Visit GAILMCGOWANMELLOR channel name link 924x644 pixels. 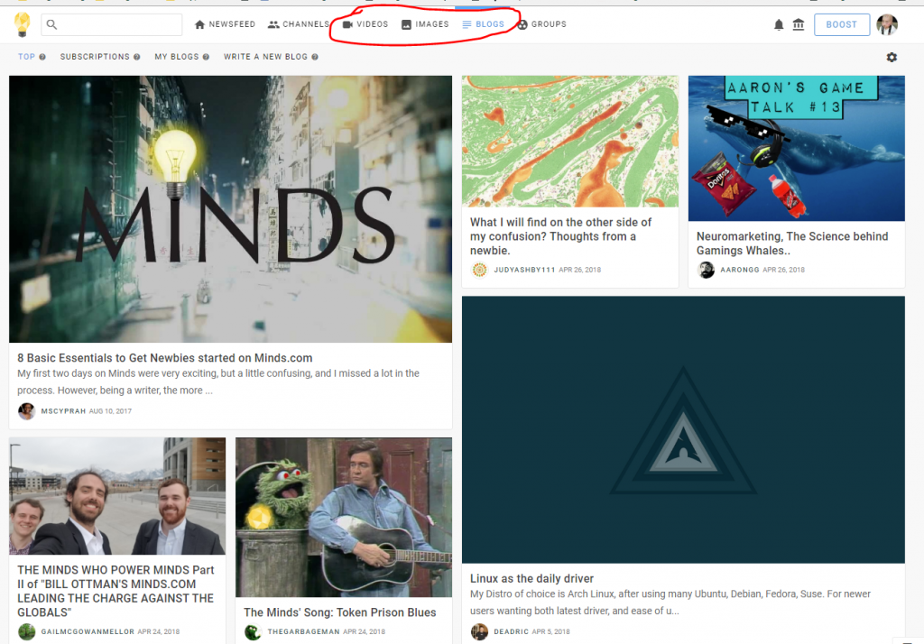(x=88, y=631)
